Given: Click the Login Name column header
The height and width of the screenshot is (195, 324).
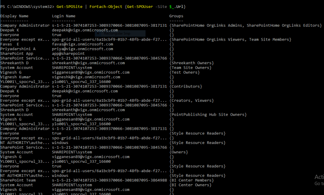Looking at the screenshot, I should point(64,16).
